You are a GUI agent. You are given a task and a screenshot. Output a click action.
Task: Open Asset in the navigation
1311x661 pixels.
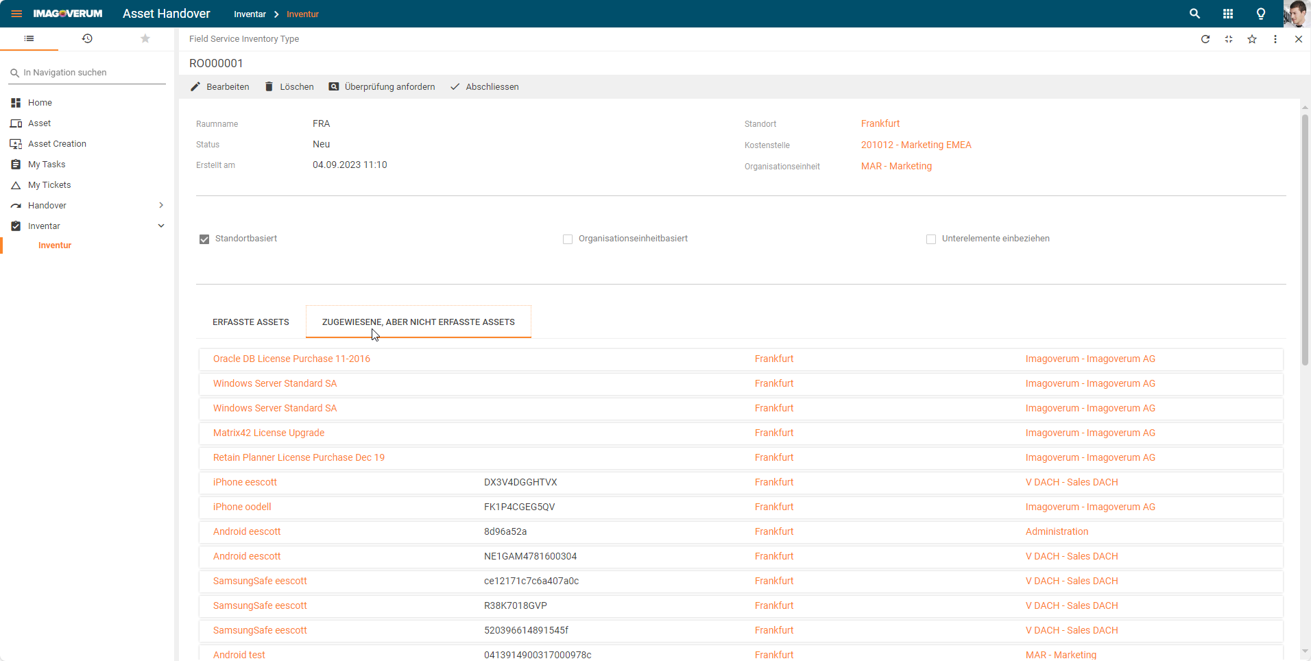(39, 123)
